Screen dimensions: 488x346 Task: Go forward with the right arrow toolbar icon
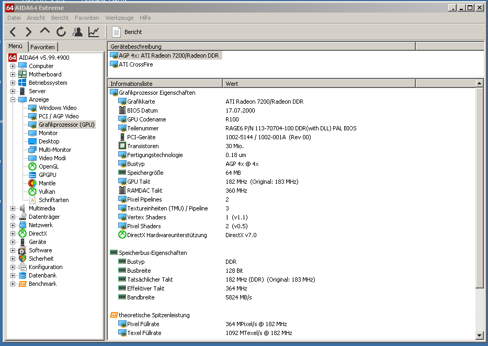coord(29,32)
